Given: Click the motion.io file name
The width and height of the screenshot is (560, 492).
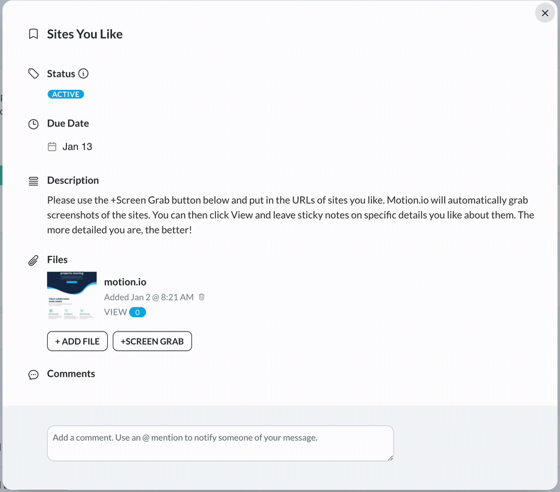Looking at the screenshot, I should click(x=125, y=282).
